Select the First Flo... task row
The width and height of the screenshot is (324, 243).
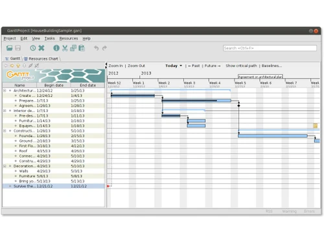tap(54, 146)
